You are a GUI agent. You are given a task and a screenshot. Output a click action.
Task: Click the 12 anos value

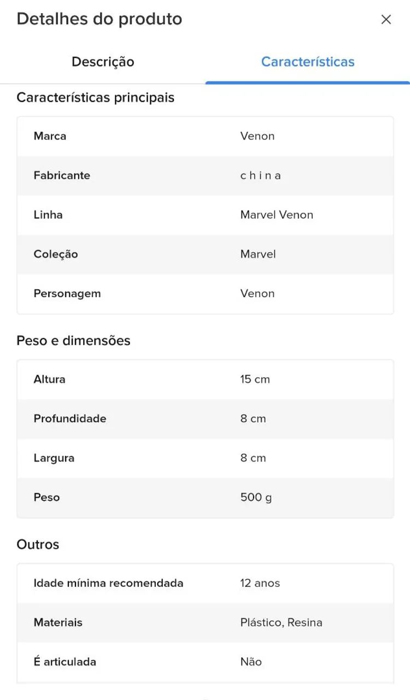[x=260, y=584]
